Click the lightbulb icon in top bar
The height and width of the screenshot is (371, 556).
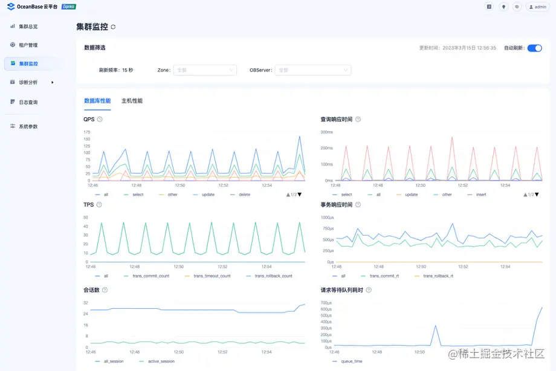[x=503, y=7]
